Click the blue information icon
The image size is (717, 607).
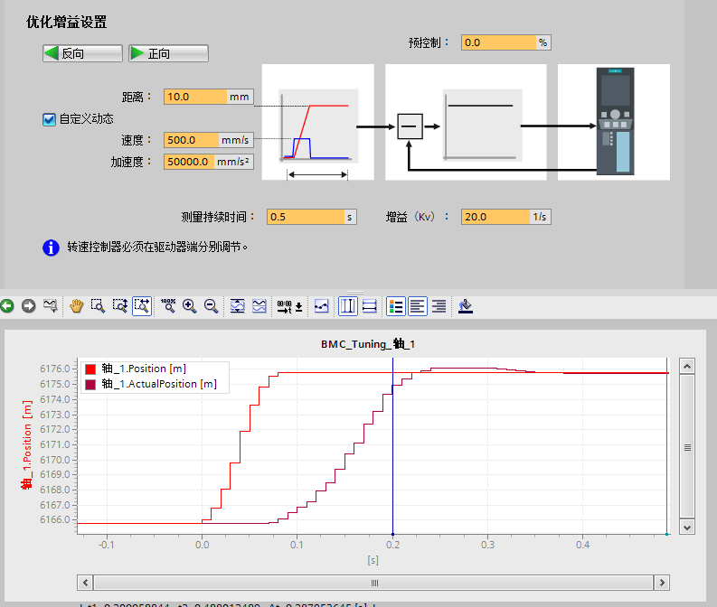(51, 248)
